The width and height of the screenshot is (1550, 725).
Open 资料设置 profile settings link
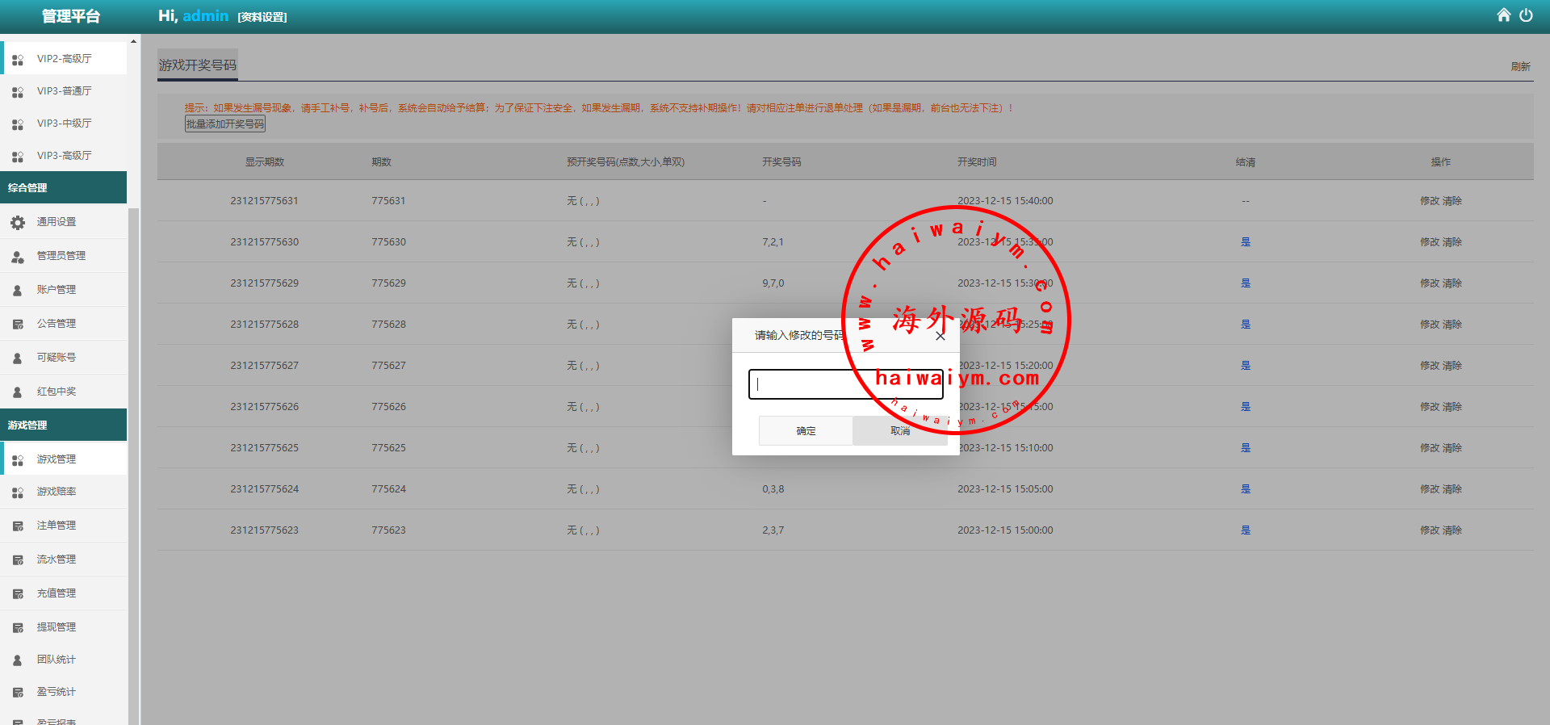pyautogui.click(x=262, y=17)
